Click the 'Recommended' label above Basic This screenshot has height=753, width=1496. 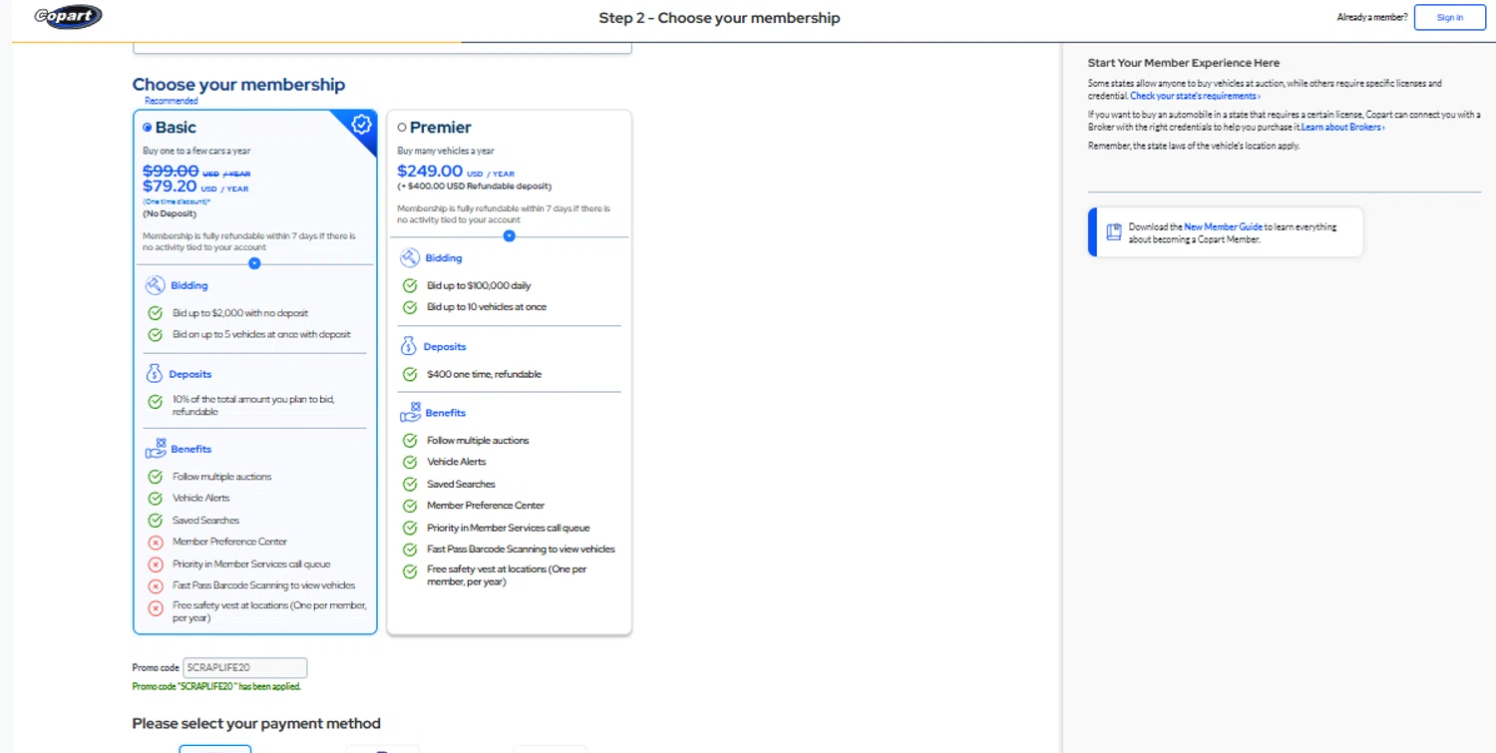pos(172,101)
